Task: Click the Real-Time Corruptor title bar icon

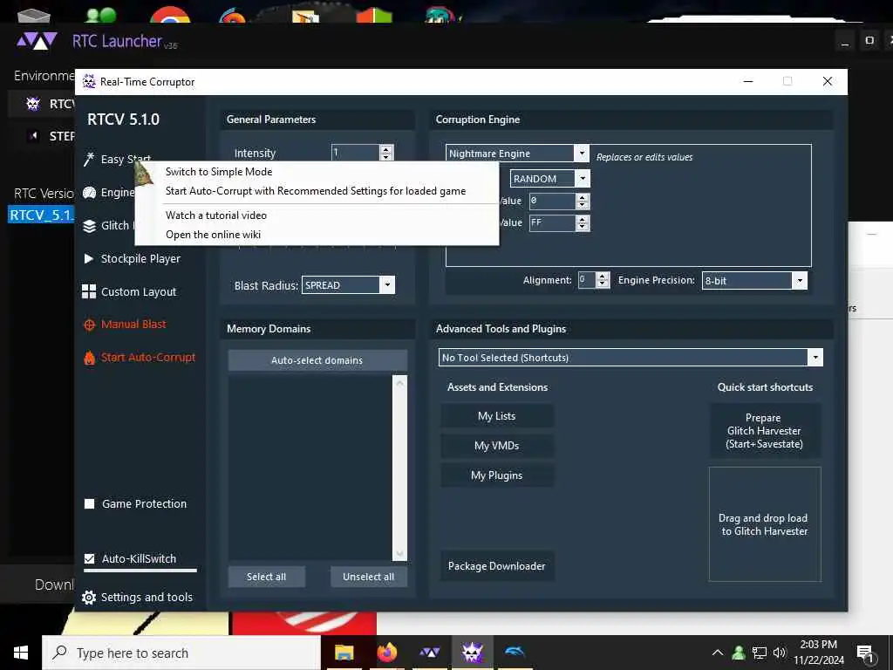Action: [90, 81]
